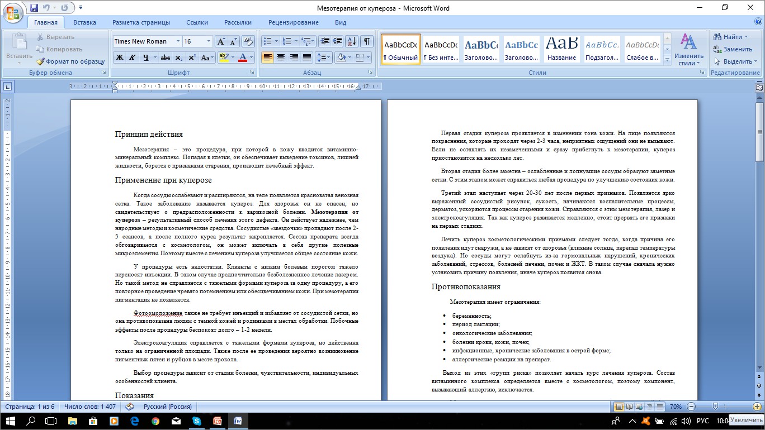Go to the Ссылки tab
The height and width of the screenshot is (430, 765).
tap(197, 23)
